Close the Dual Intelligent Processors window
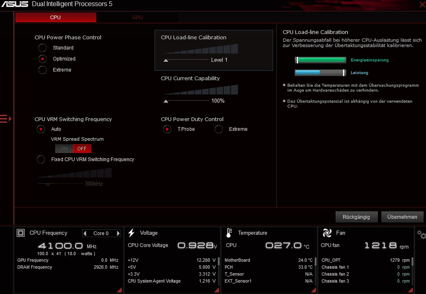Viewport: 426px width, 294px height. 422,4
